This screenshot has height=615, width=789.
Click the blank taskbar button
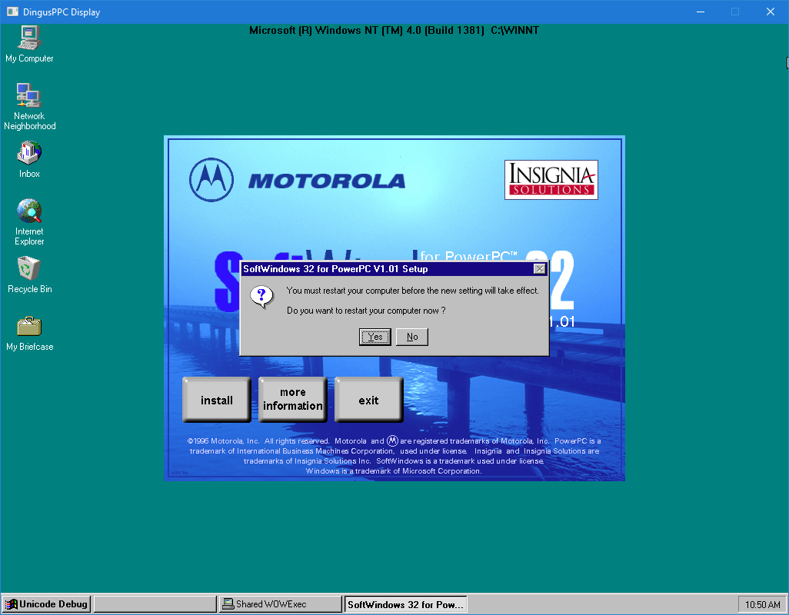click(155, 604)
